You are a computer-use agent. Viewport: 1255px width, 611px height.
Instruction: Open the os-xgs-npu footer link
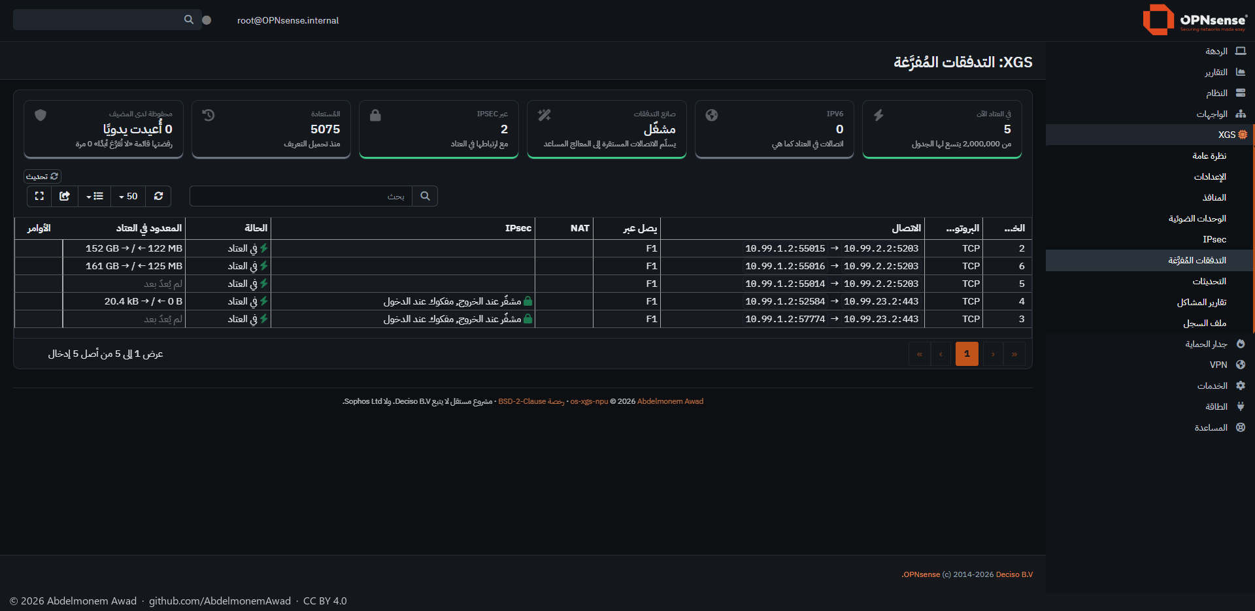589,401
